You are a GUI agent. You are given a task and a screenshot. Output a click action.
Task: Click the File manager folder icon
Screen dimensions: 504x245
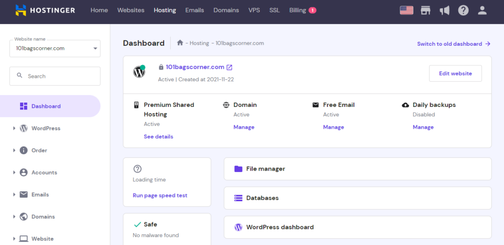238,169
